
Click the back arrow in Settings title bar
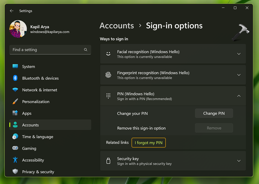coord(12,11)
